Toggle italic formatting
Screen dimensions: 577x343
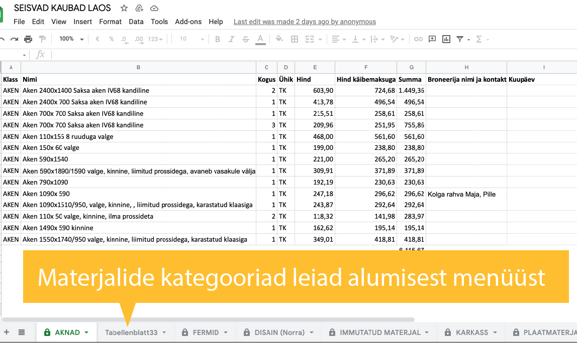click(x=232, y=39)
